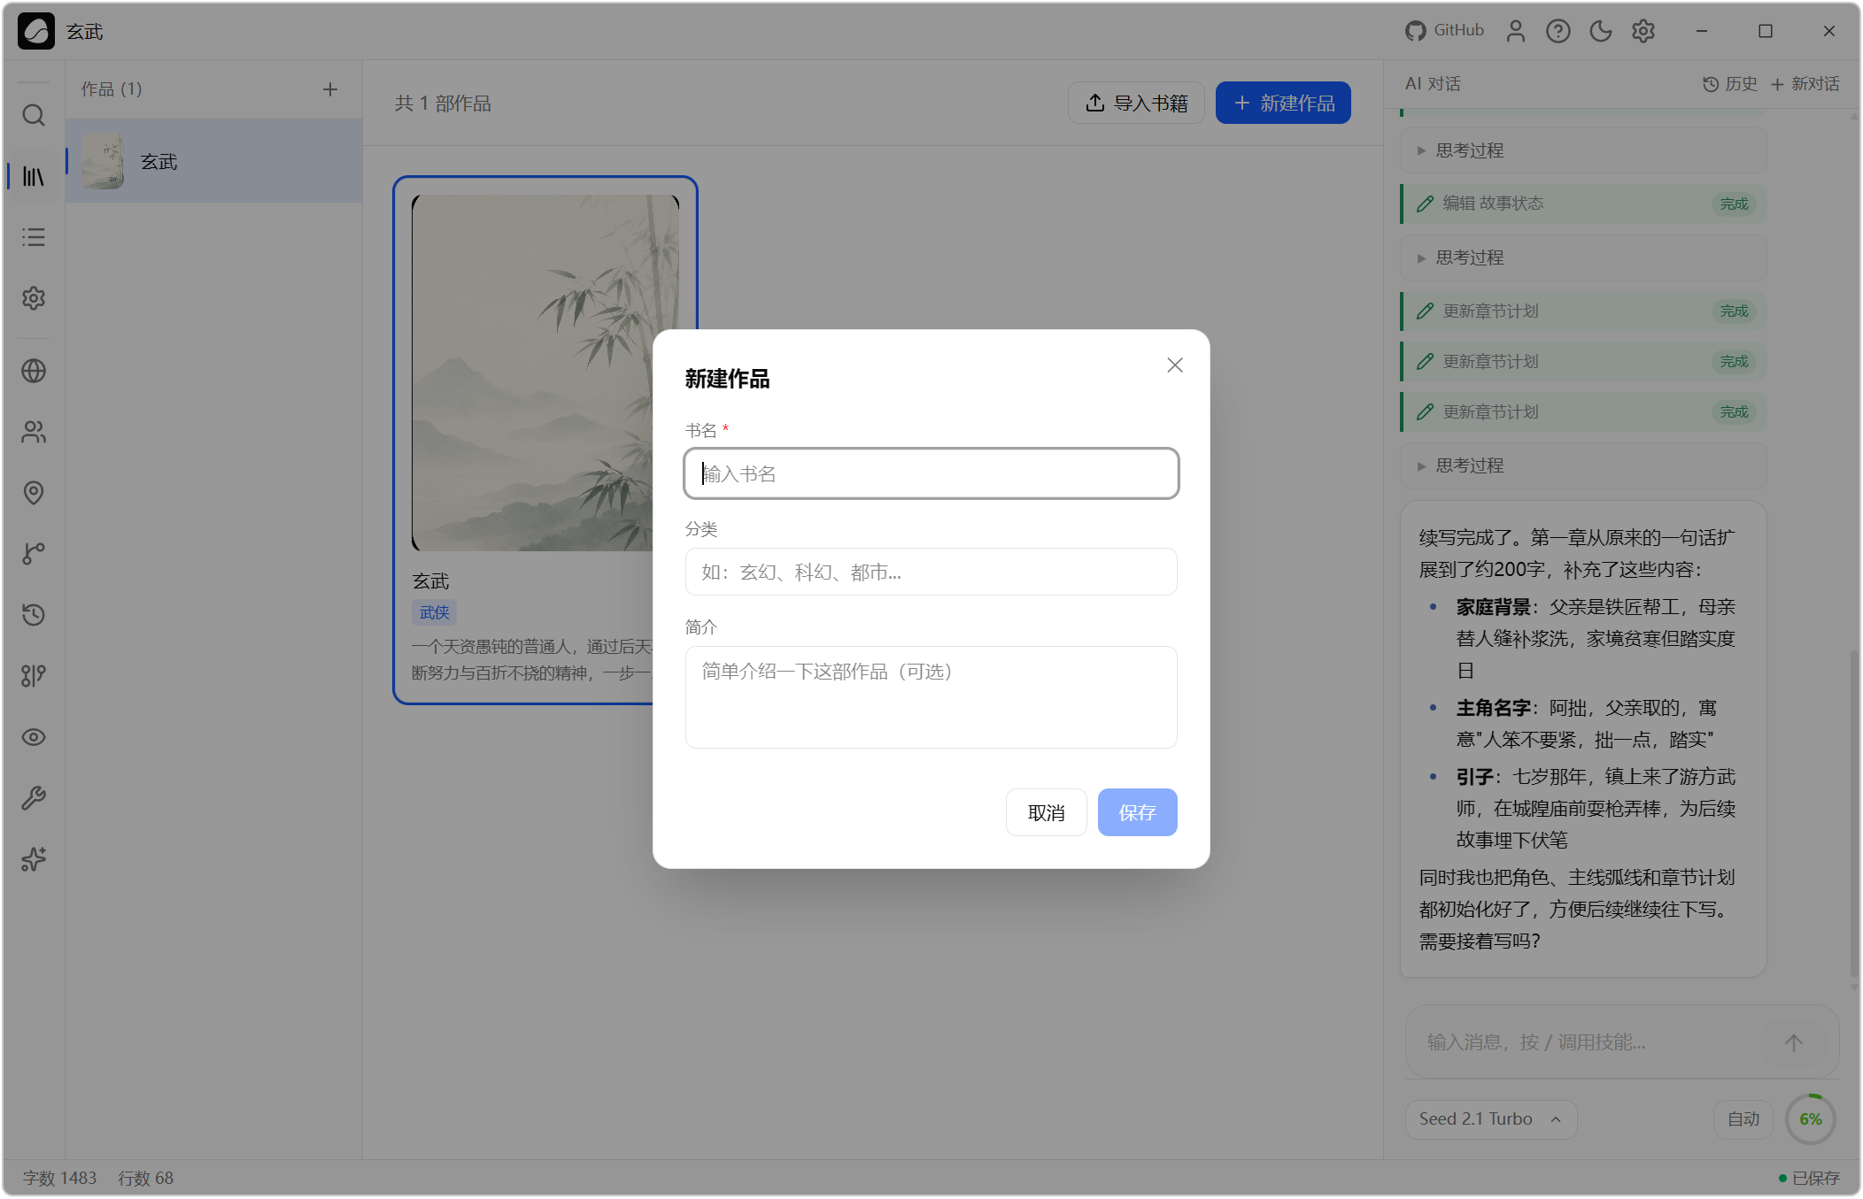Screen dimensions: 1863x1199
Task: Open the sparkles AI sidebar icon
Action: pyautogui.click(x=34, y=859)
